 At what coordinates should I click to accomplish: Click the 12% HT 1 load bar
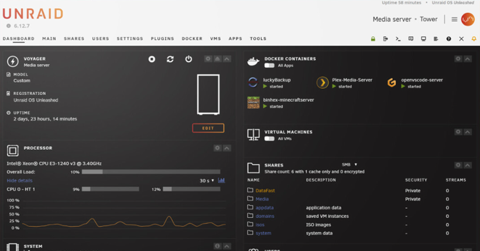(191, 189)
